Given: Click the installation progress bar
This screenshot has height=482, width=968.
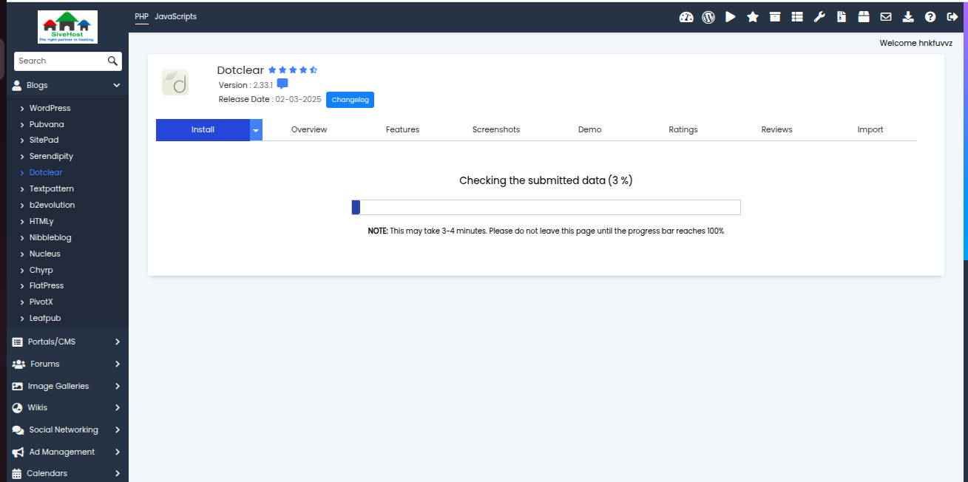Looking at the screenshot, I should pos(546,207).
